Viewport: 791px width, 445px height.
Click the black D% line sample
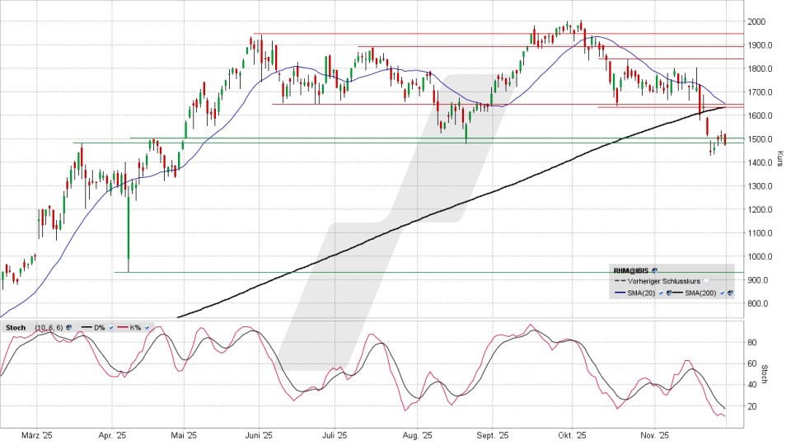(86, 328)
